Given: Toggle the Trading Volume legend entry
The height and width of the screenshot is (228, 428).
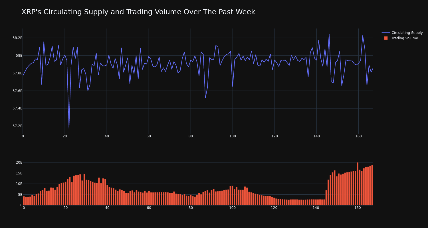Looking at the screenshot, I should point(402,38).
